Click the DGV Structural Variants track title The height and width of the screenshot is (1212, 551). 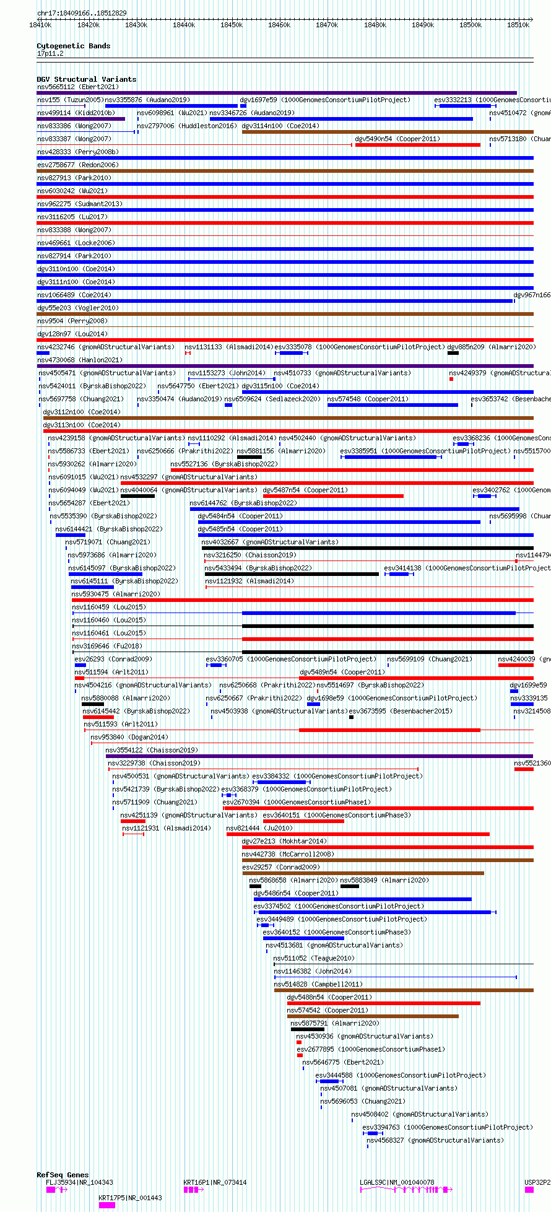[86, 79]
